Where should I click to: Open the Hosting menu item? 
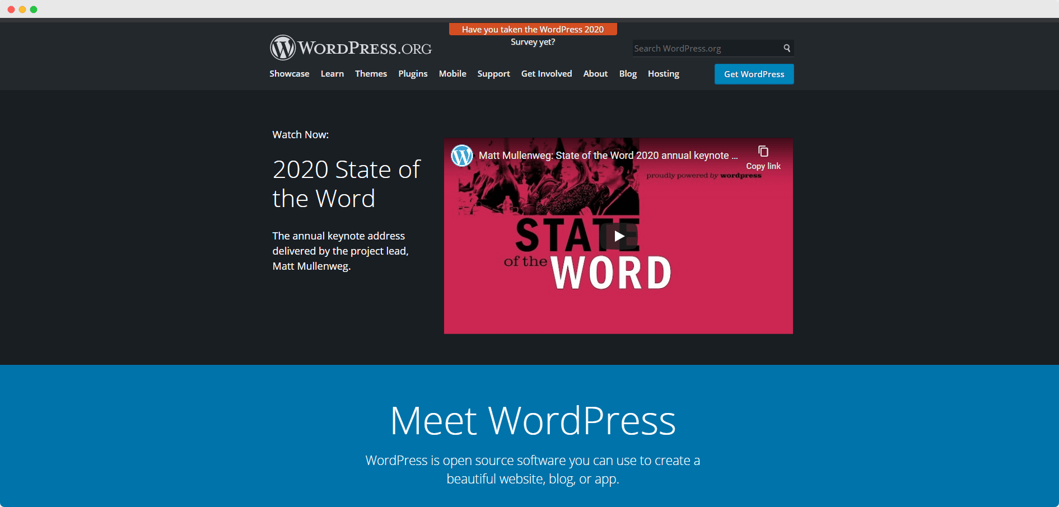coord(664,74)
